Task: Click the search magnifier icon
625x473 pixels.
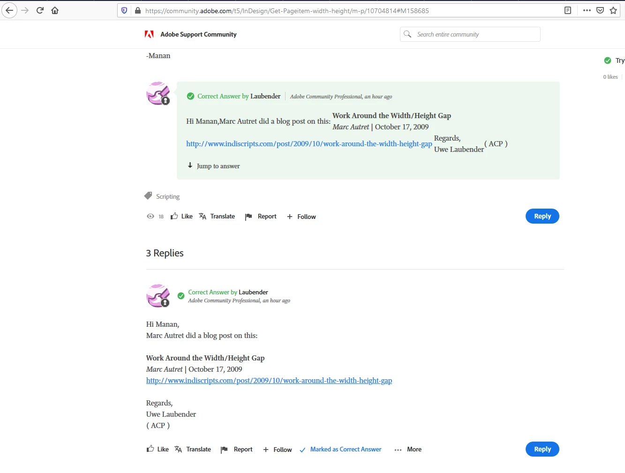Action: click(x=407, y=34)
